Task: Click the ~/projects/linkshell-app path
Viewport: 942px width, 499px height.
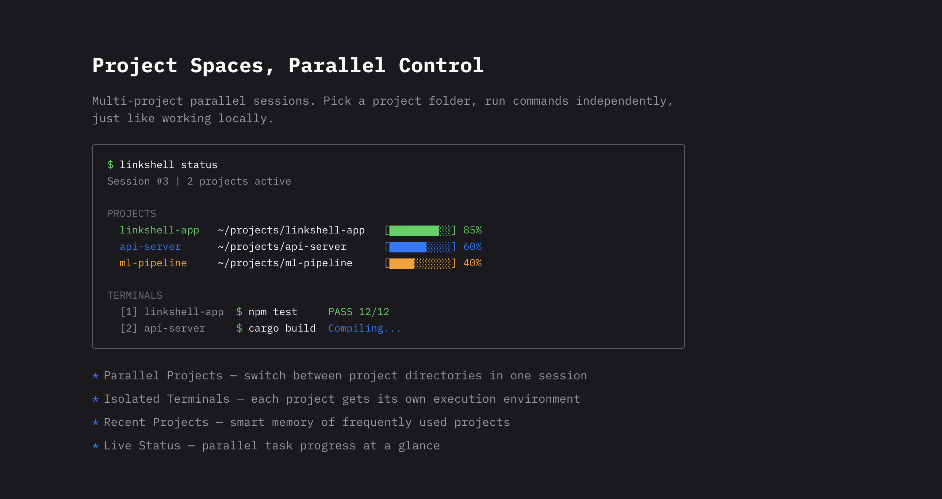Action: (x=291, y=230)
